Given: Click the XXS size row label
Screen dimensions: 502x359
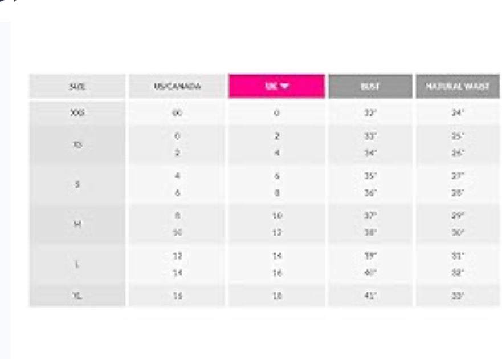Looking at the screenshot, I should 77,112.
